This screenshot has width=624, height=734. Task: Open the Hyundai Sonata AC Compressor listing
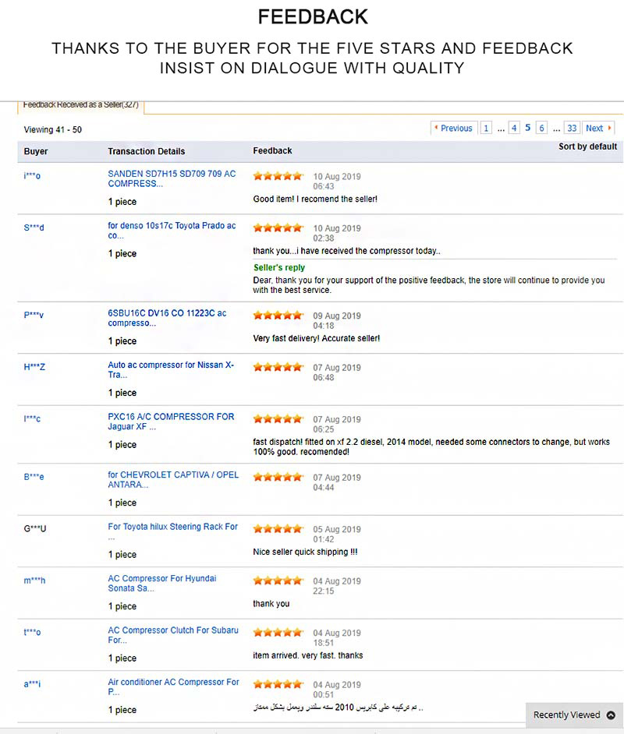tap(162, 584)
